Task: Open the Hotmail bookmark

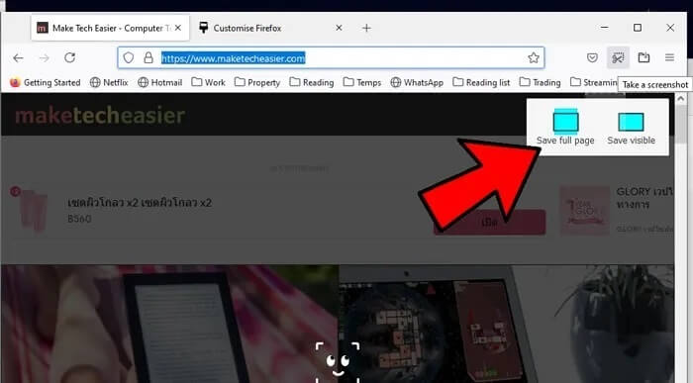Action: click(x=160, y=82)
